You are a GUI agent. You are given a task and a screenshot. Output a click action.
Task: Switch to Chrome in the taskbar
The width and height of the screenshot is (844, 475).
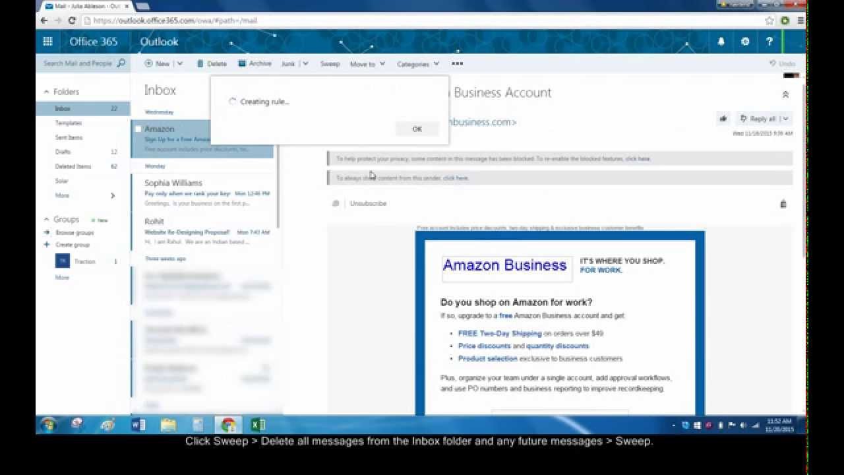[228, 425]
